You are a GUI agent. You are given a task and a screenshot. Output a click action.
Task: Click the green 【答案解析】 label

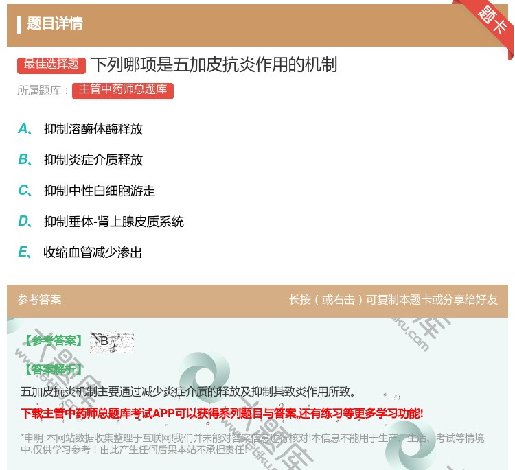tap(52, 369)
